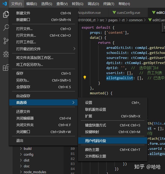This screenshot has width=165, height=174.
Task: Click the VS Code logo icon
Action: [5, 4]
